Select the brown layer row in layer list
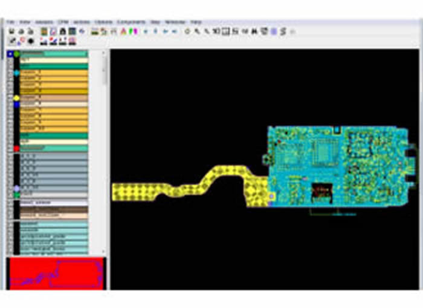 pyautogui.click(x=54, y=209)
